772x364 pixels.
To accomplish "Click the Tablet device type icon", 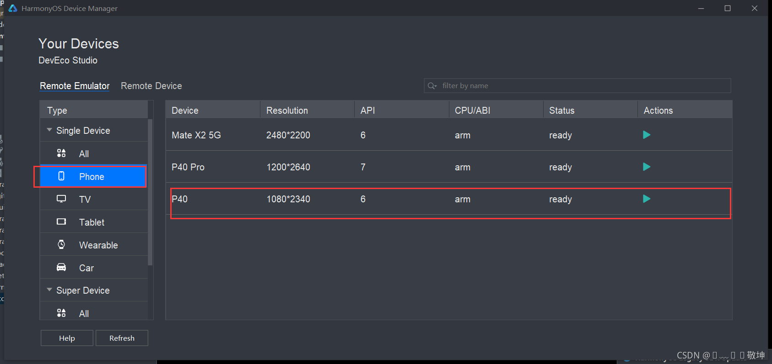I will click(x=61, y=222).
